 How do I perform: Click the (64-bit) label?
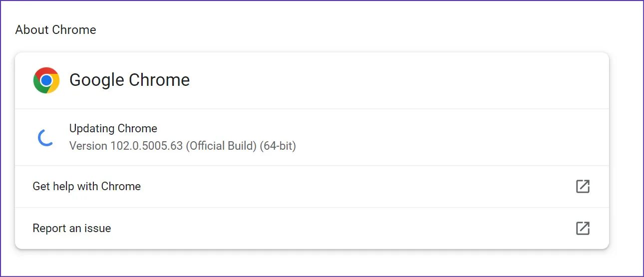point(278,146)
